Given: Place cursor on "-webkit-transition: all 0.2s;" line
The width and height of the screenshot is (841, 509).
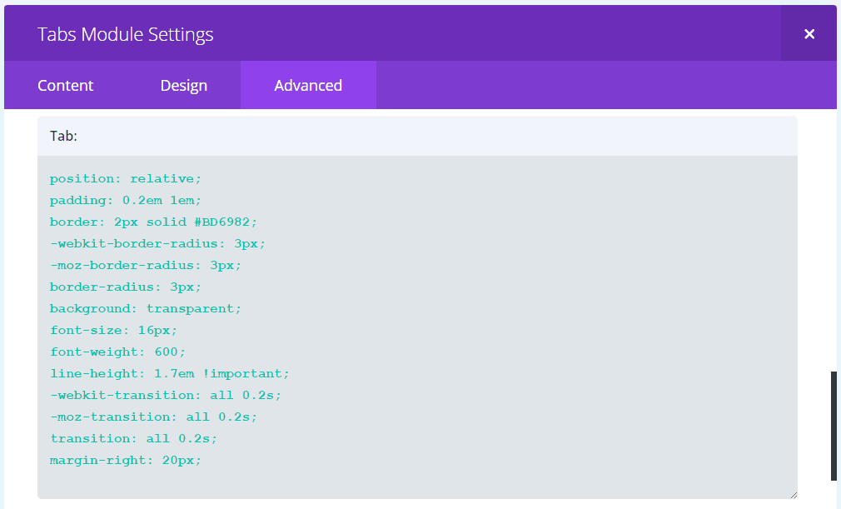Looking at the screenshot, I should [166, 395].
